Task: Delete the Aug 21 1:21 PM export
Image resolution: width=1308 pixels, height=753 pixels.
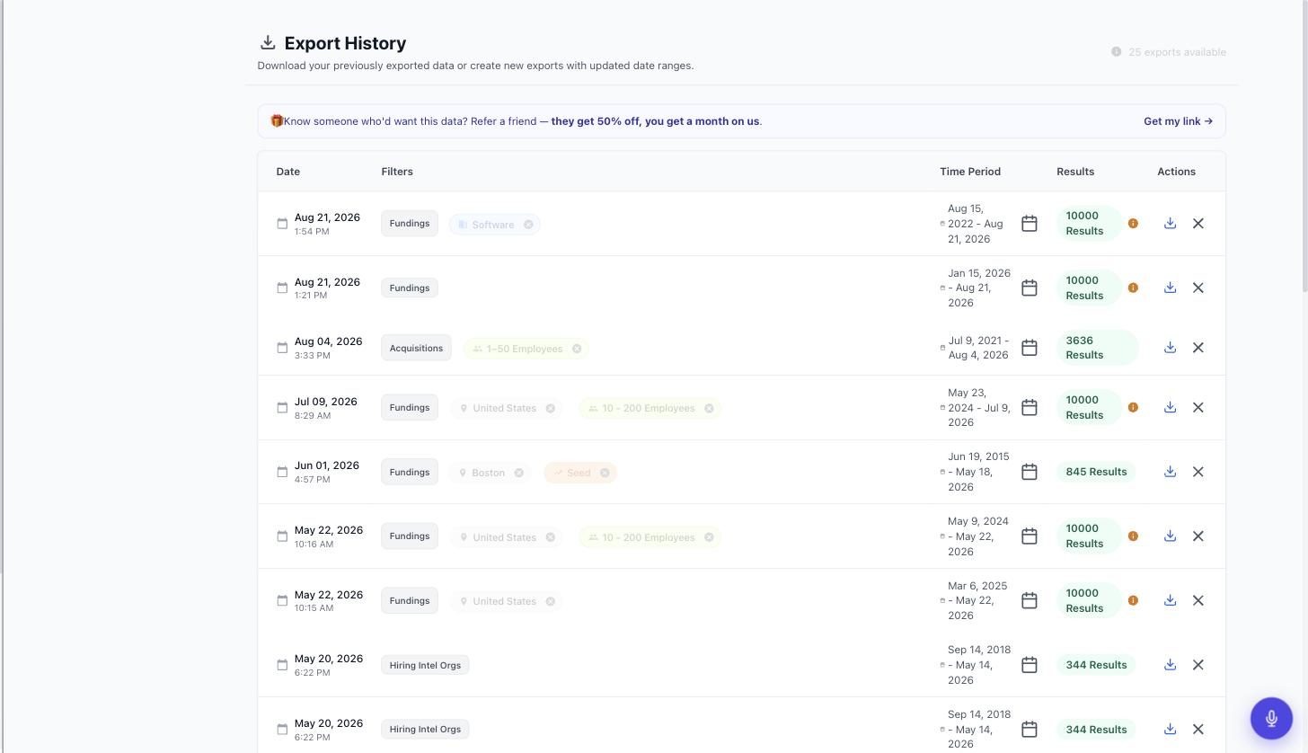Action: tap(1198, 288)
